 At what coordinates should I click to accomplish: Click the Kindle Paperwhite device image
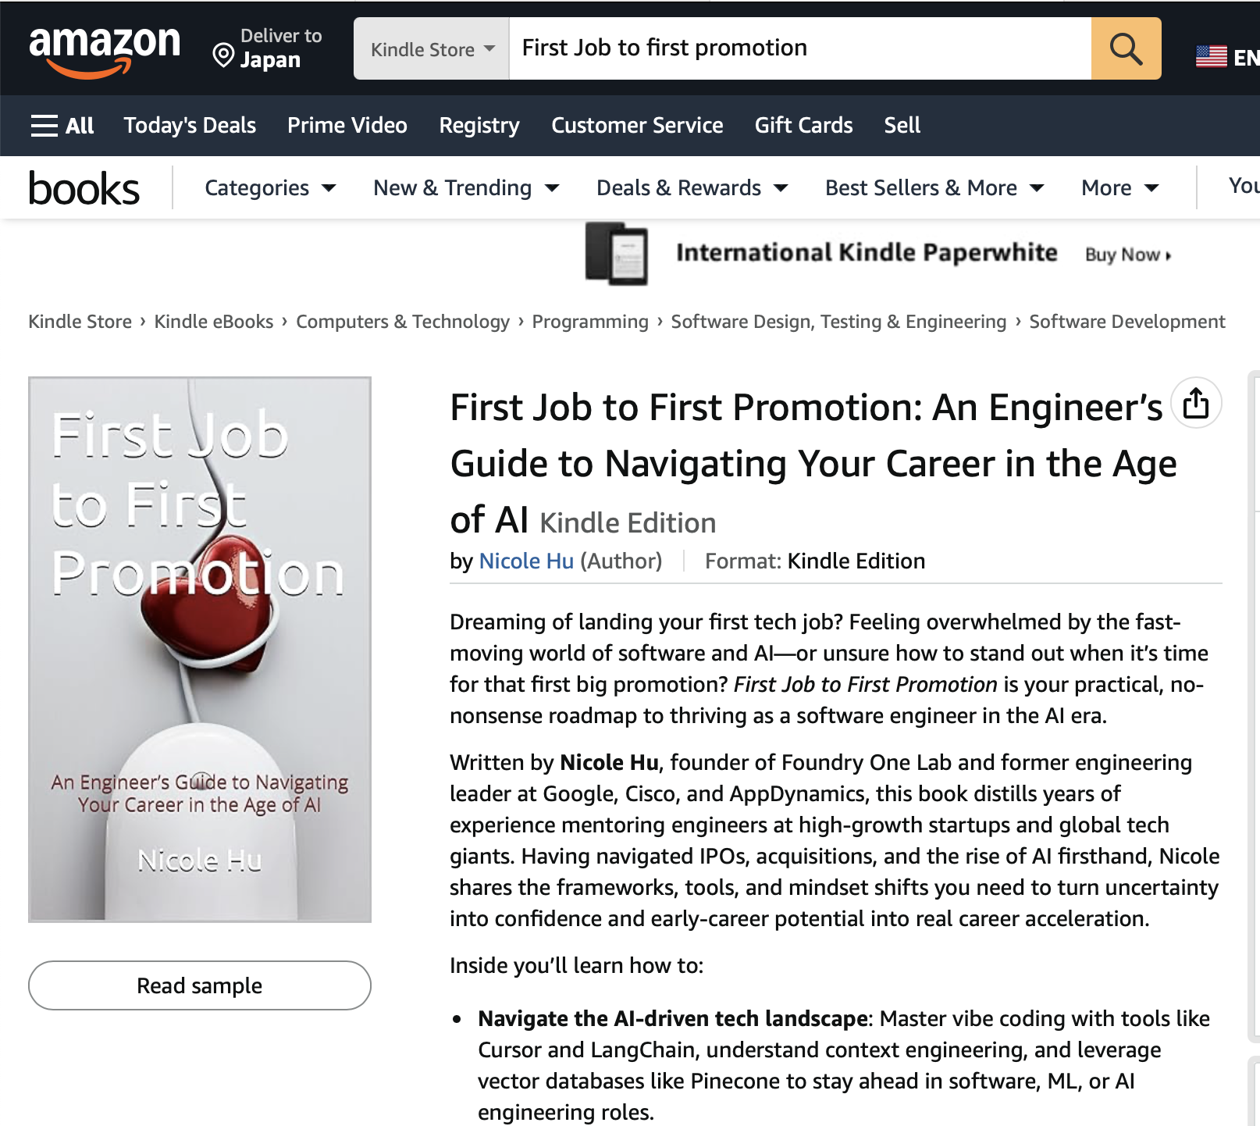[x=618, y=252]
